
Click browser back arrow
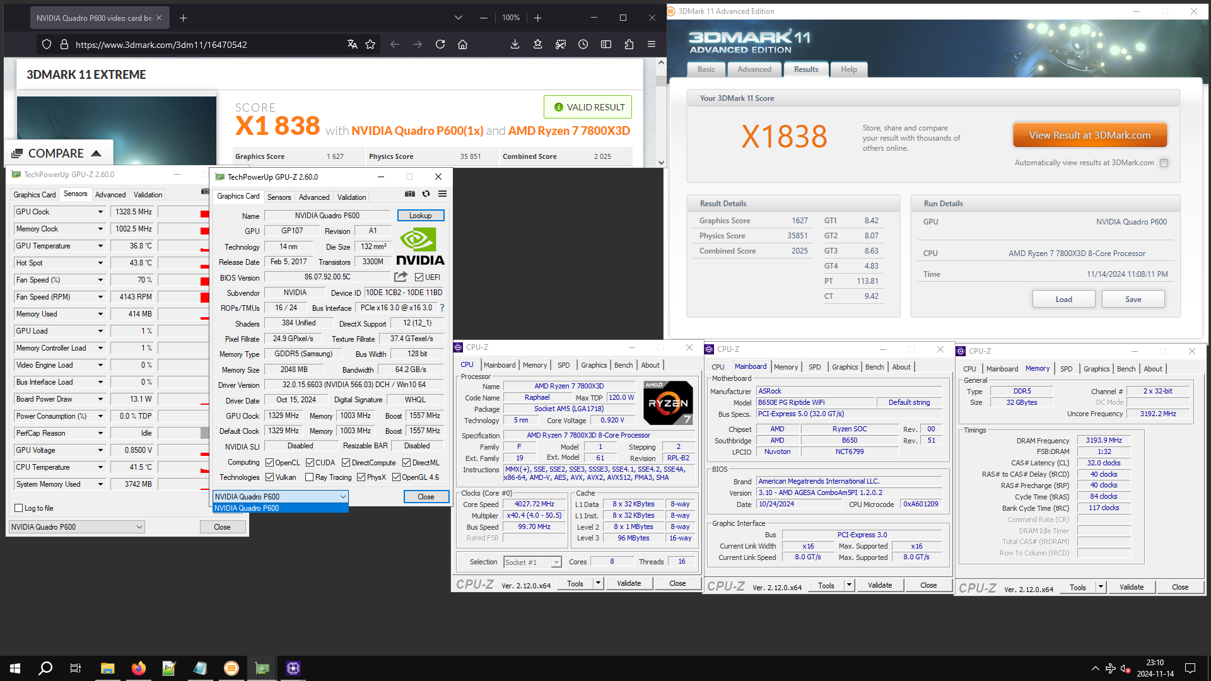[x=395, y=44]
